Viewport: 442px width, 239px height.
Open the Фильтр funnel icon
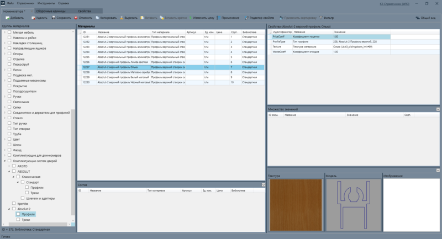pyautogui.click(x=321, y=18)
